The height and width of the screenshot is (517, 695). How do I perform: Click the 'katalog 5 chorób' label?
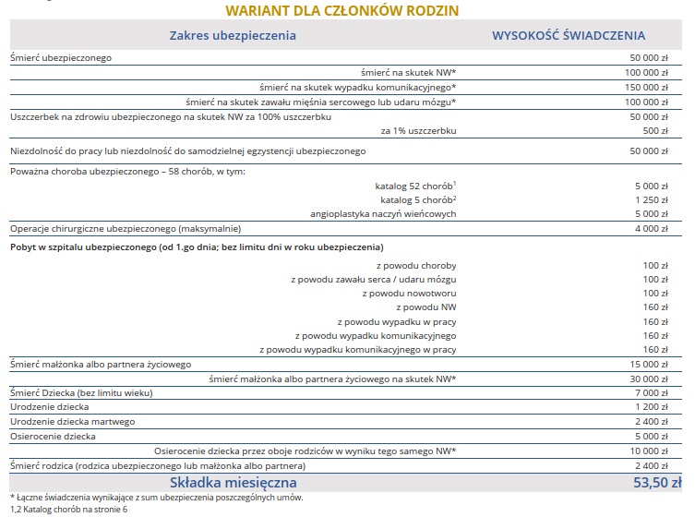point(418,200)
